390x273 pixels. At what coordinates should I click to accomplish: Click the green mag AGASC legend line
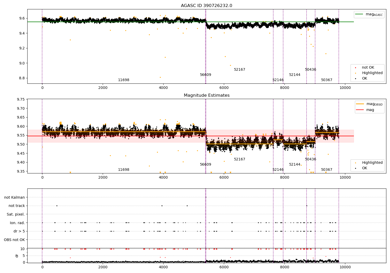359,14
